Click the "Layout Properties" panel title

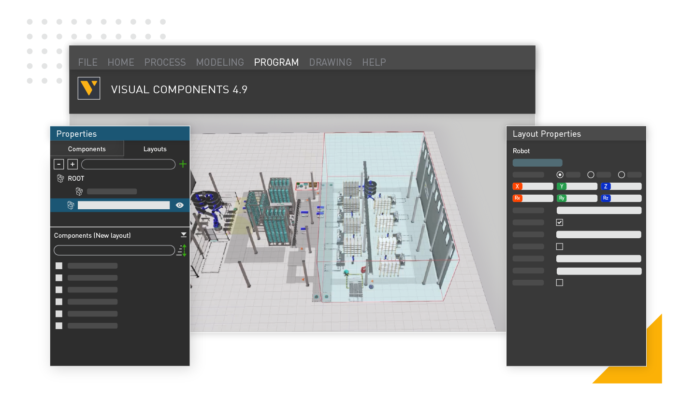click(547, 134)
